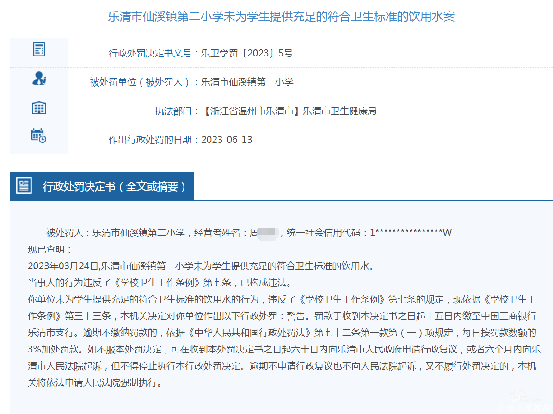Click the page title 乐清市仙溪镇第二小学未为学生提供充足的符合卫生标准的饮用水案
553x414 pixels.
click(x=281, y=17)
